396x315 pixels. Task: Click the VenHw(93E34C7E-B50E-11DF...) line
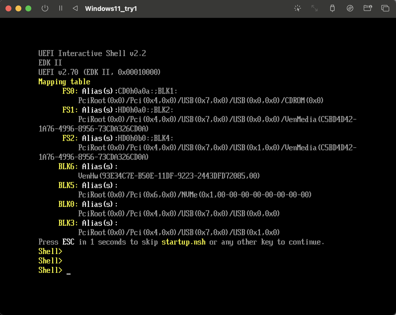169,176
